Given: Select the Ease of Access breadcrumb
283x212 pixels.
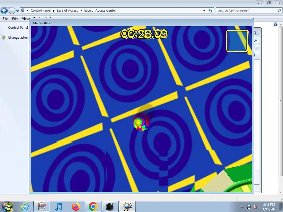Looking at the screenshot, I should pyautogui.click(x=67, y=10).
